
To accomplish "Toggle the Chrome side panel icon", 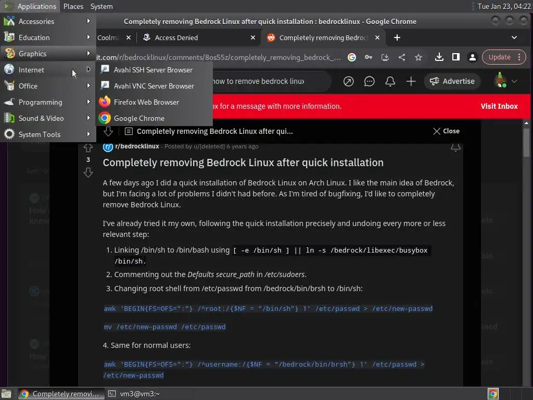I will coord(456,57).
